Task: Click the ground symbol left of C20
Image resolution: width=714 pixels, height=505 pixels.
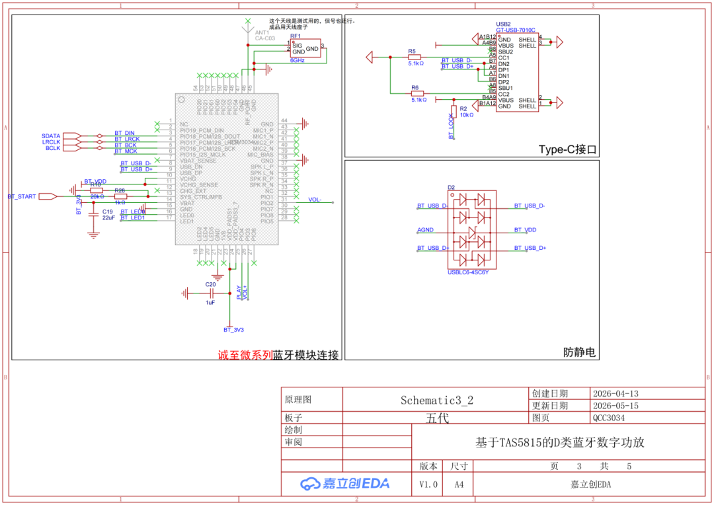Action: click(184, 293)
